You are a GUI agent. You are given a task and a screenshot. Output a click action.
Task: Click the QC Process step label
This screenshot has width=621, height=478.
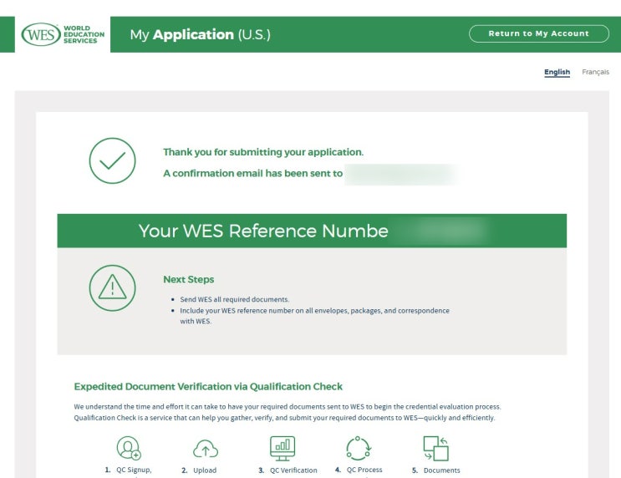pyautogui.click(x=364, y=470)
